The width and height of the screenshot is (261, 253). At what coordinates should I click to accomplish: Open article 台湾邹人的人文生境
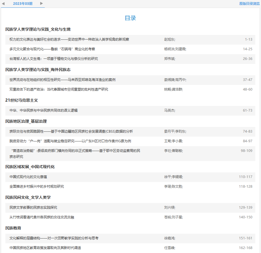pyautogui.click(x=54, y=59)
